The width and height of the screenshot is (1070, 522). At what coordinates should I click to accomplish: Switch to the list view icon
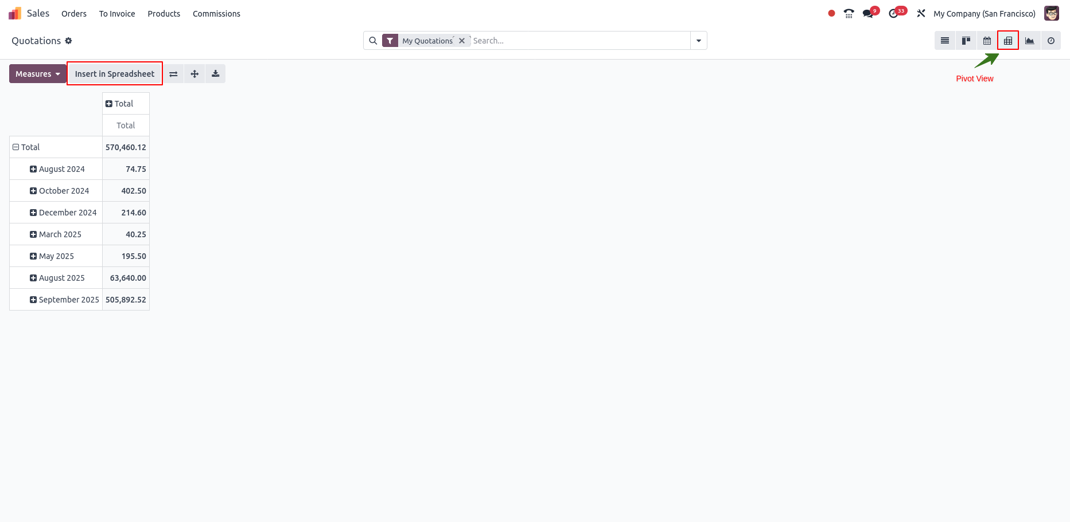point(945,41)
